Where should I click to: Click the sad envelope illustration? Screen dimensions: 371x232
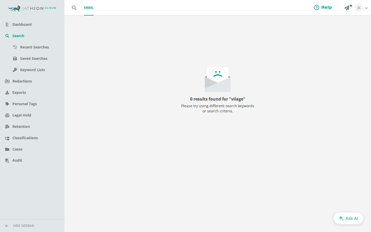click(218, 80)
